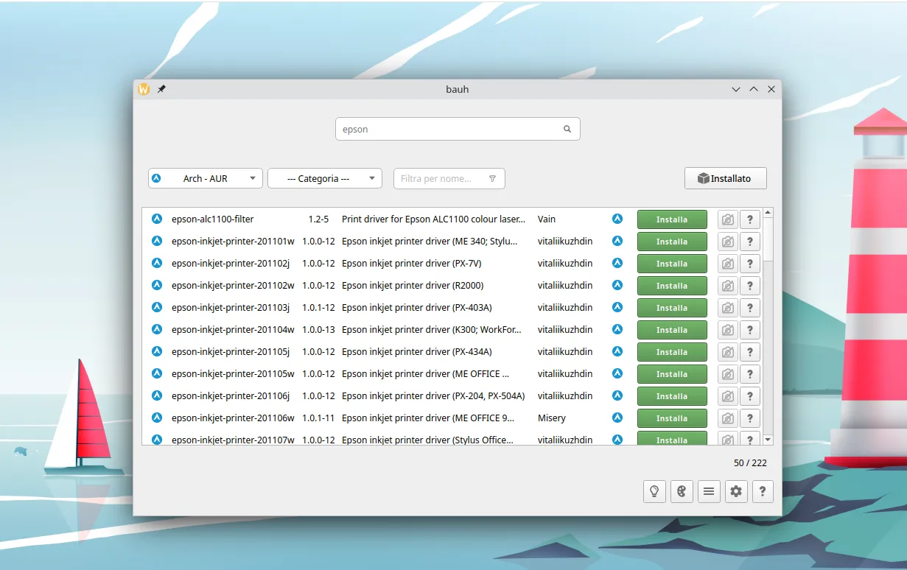Click the pin icon in title bar
The height and width of the screenshot is (570, 907).
[x=161, y=89]
